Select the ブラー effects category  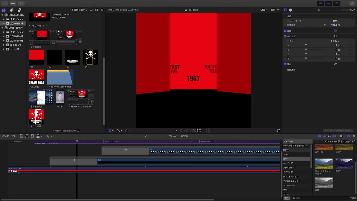pyautogui.click(x=296, y=190)
